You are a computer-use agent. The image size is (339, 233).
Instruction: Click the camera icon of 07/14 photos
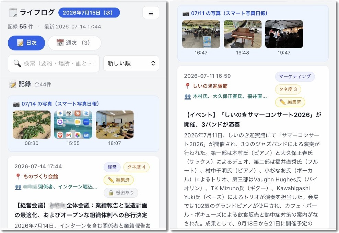click(16, 104)
